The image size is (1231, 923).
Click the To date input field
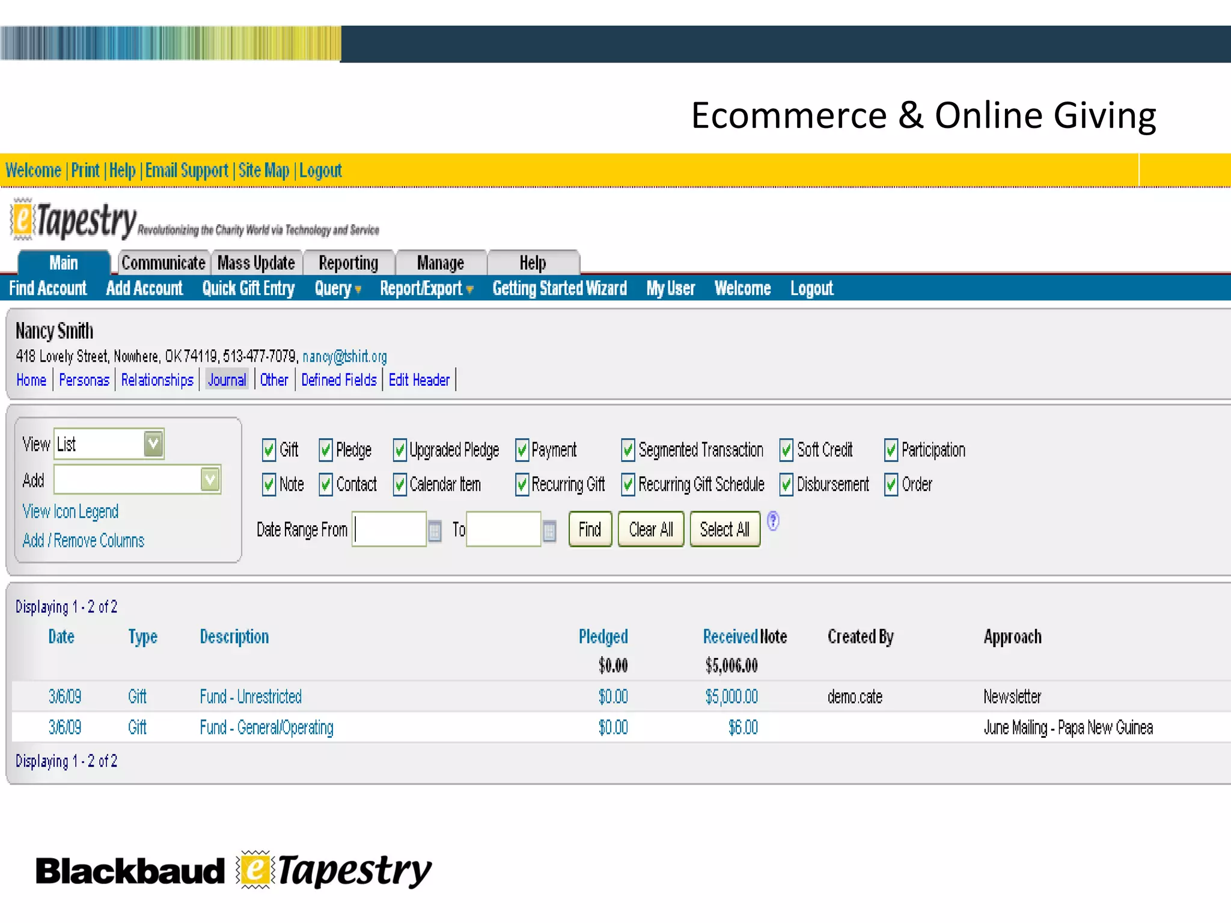coord(504,529)
